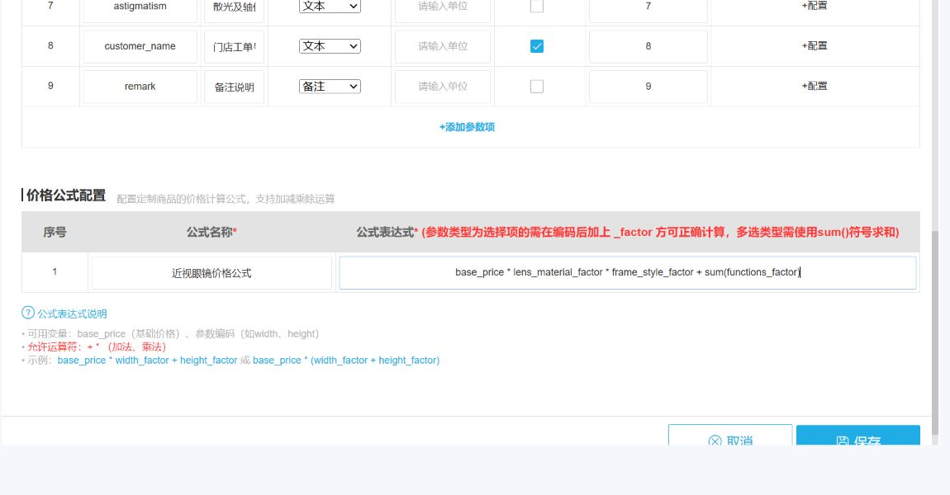The height and width of the screenshot is (495, 950).
Task: Click the 价格公式配置 section heading
Action: point(66,195)
